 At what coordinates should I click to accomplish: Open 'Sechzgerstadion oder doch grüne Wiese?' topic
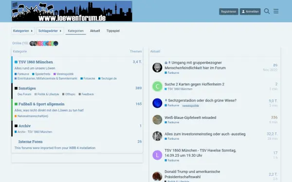tap(202, 100)
